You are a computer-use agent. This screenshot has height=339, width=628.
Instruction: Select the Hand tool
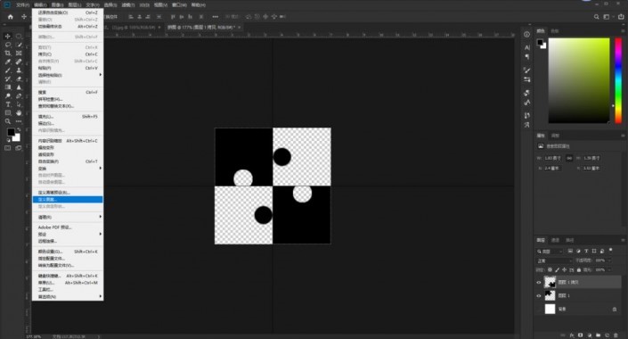19,112
